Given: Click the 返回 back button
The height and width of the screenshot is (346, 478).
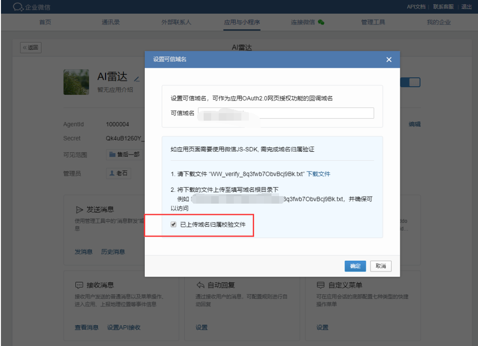Looking at the screenshot, I should point(31,48).
